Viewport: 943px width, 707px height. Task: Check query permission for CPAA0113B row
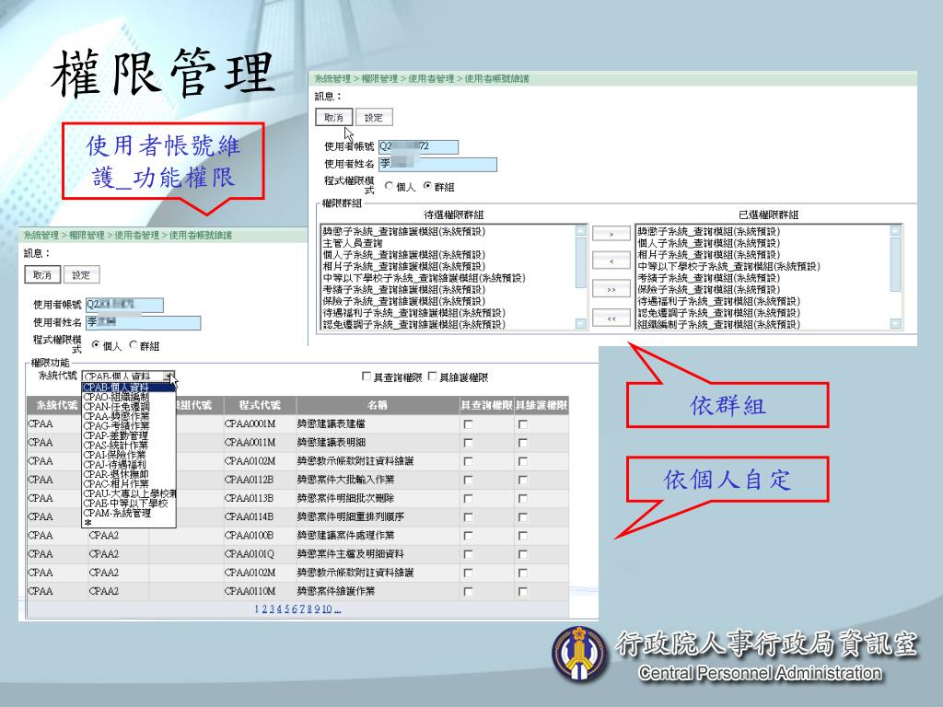tap(468, 499)
